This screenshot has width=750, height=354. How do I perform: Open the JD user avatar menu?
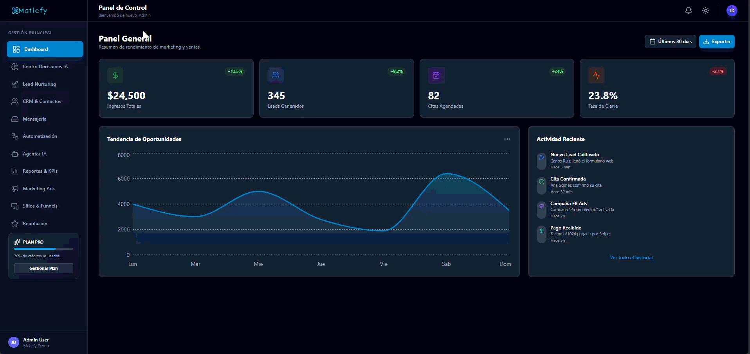click(x=732, y=11)
